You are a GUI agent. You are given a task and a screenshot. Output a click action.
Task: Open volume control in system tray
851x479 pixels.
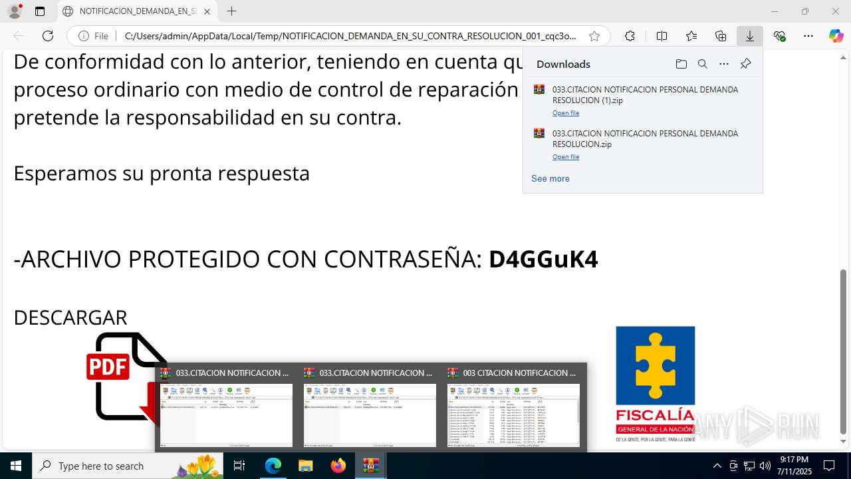[765, 466]
